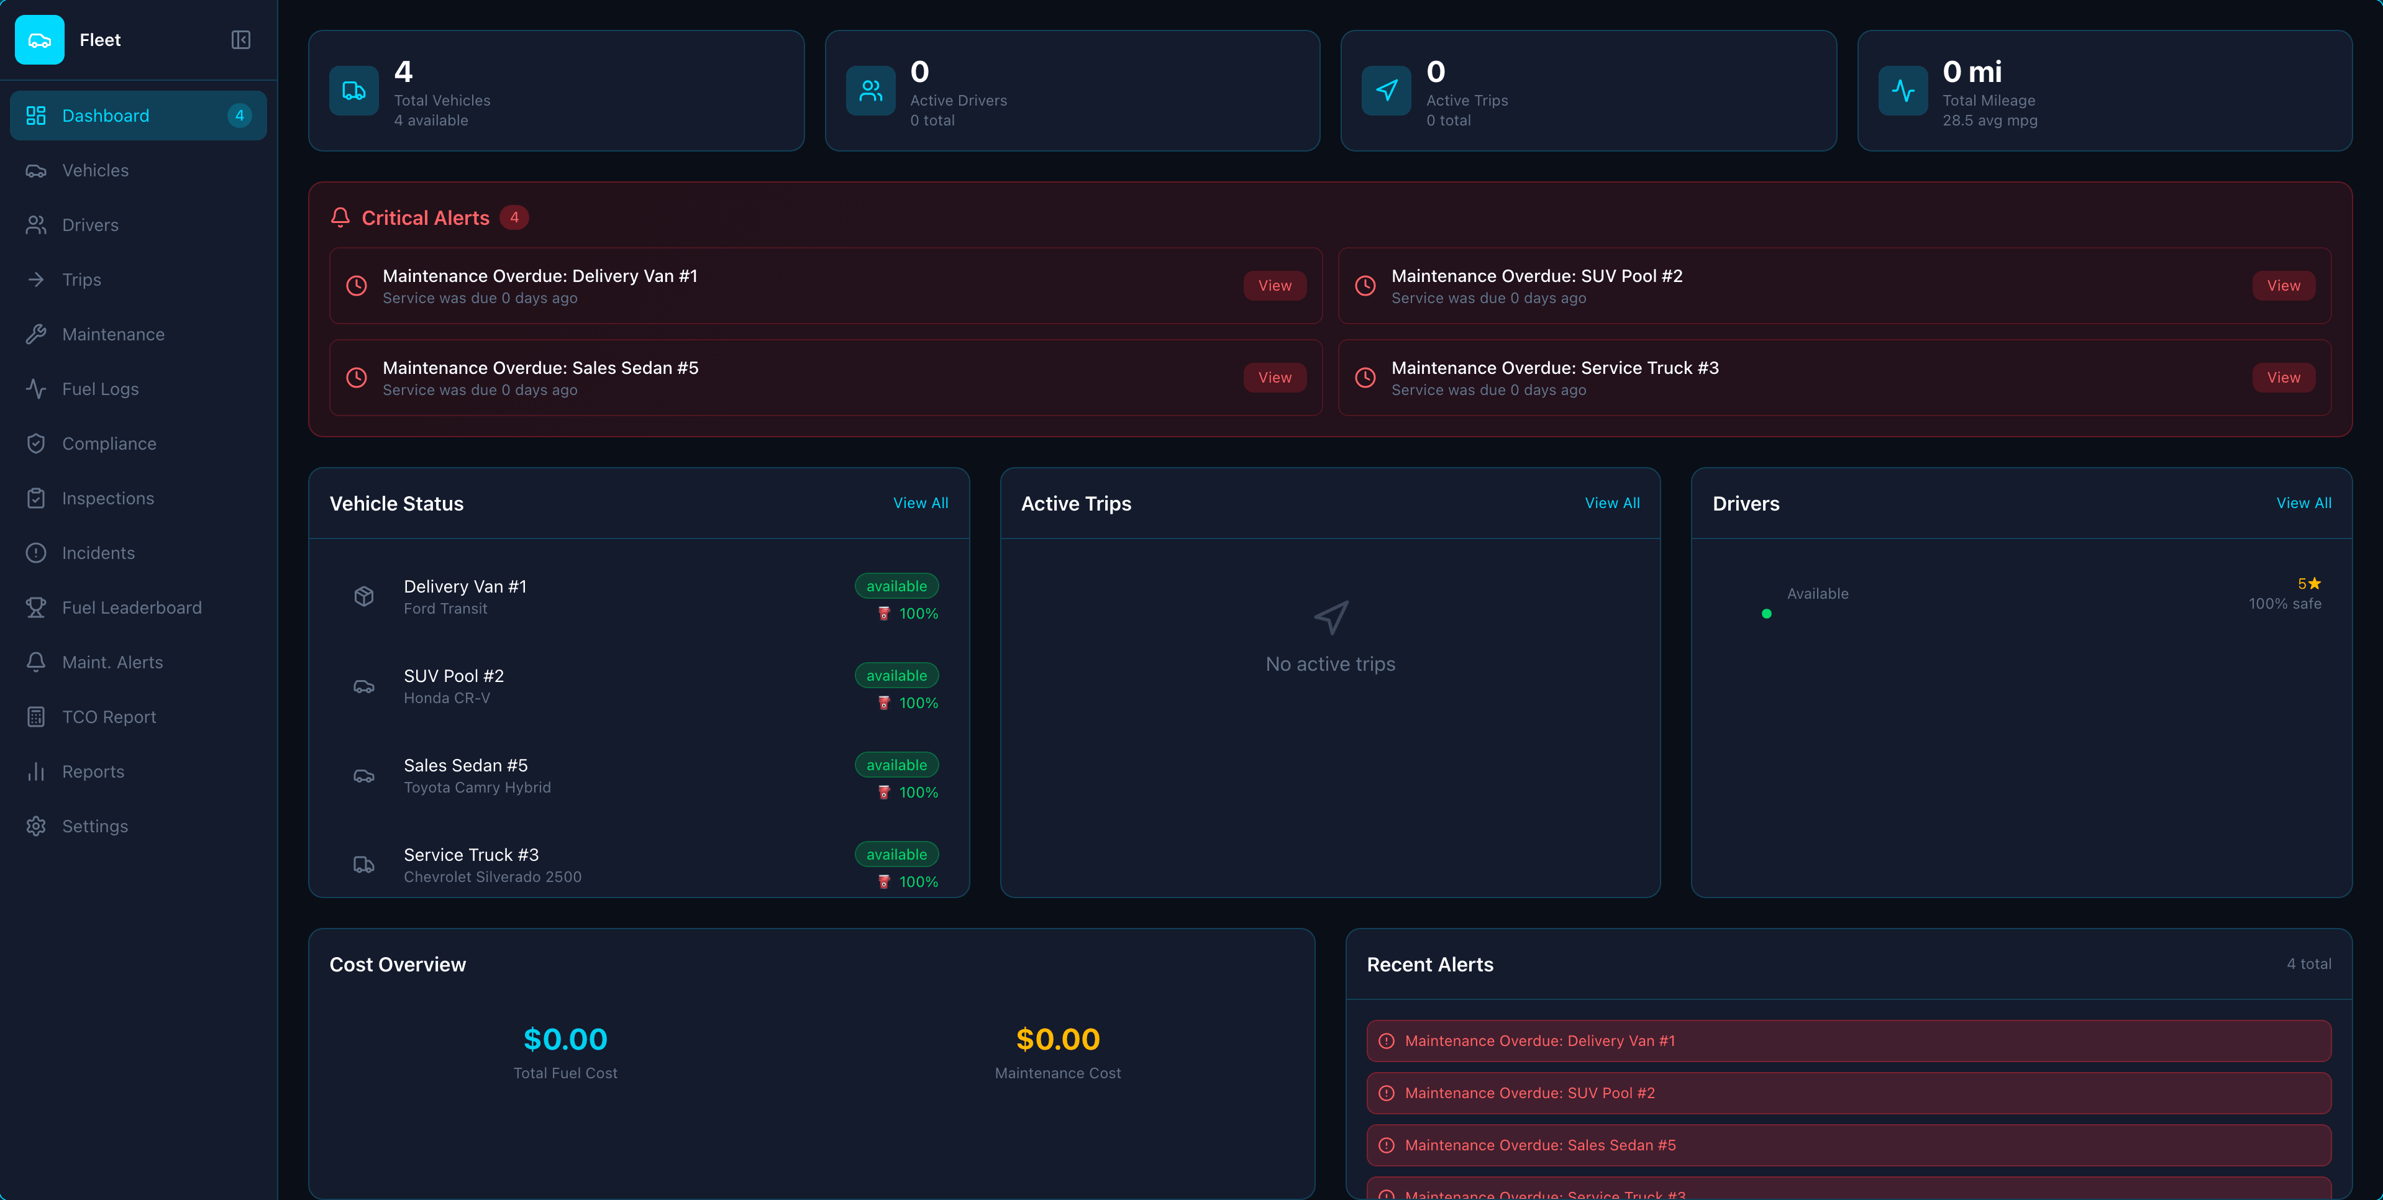
Task: Select the Fuel Logs activity icon
Action: click(36, 389)
